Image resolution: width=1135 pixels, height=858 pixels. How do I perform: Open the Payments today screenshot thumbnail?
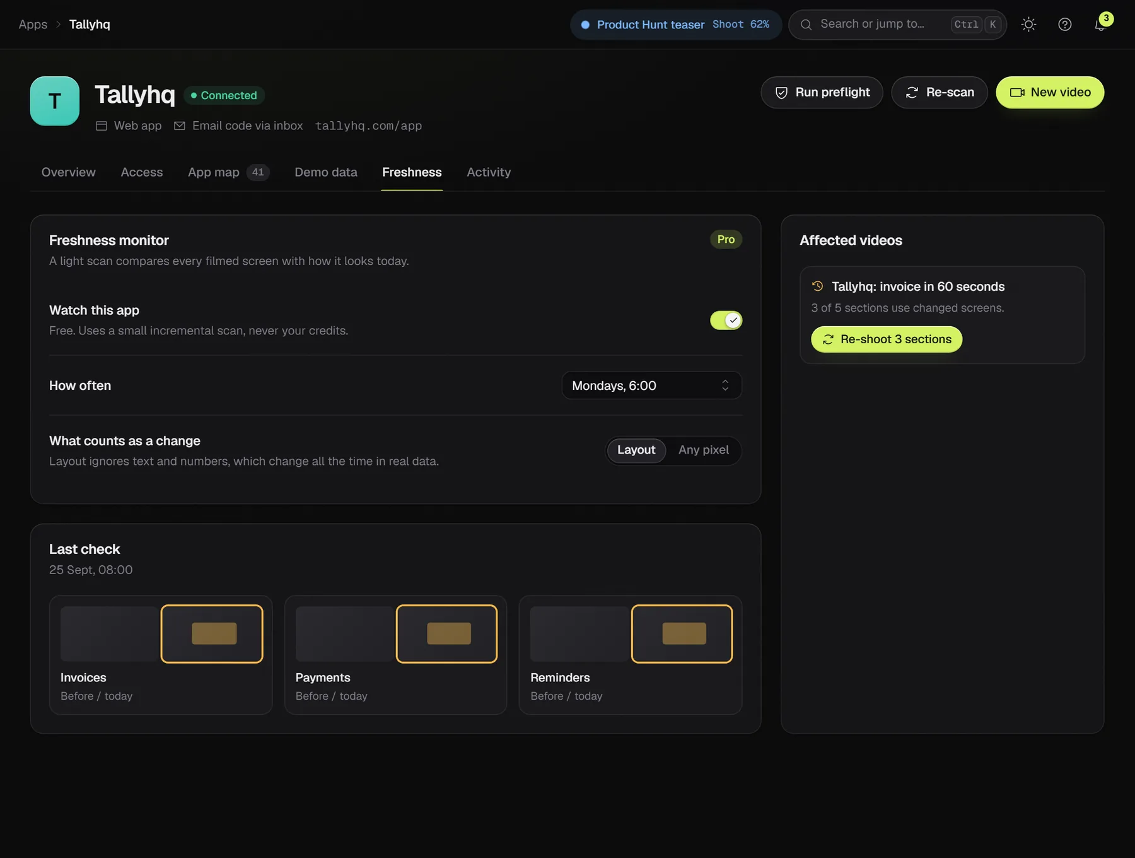[x=446, y=634]
